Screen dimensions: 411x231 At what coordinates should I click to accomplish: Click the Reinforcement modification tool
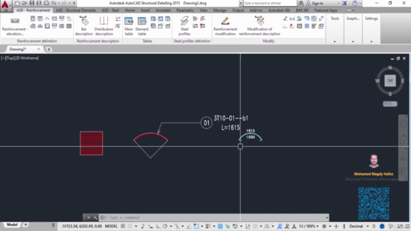pyautogui.click(x=225, y=26)
